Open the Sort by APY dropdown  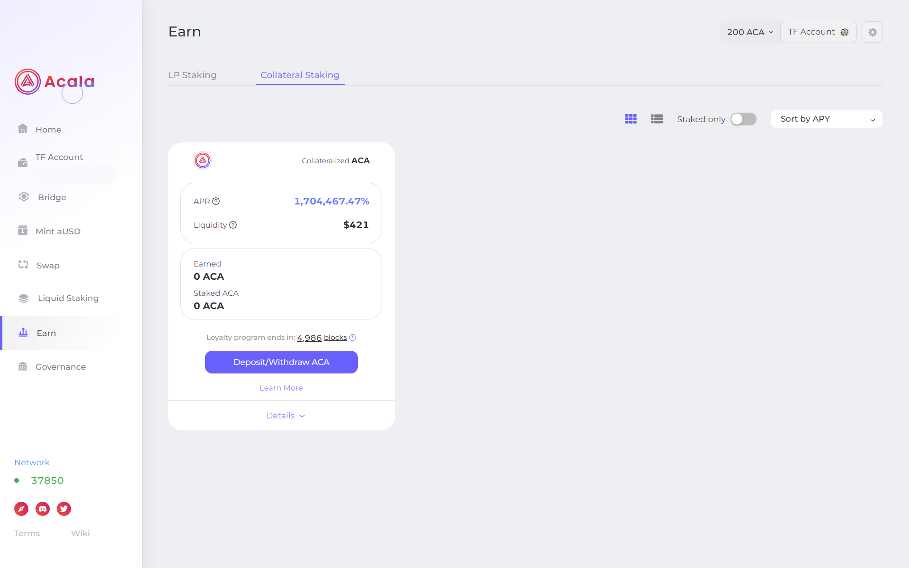(x=827, y=118)
